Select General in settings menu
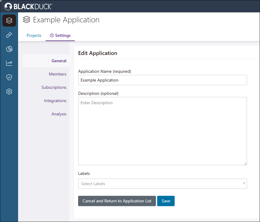 click(x=46, y=61)
